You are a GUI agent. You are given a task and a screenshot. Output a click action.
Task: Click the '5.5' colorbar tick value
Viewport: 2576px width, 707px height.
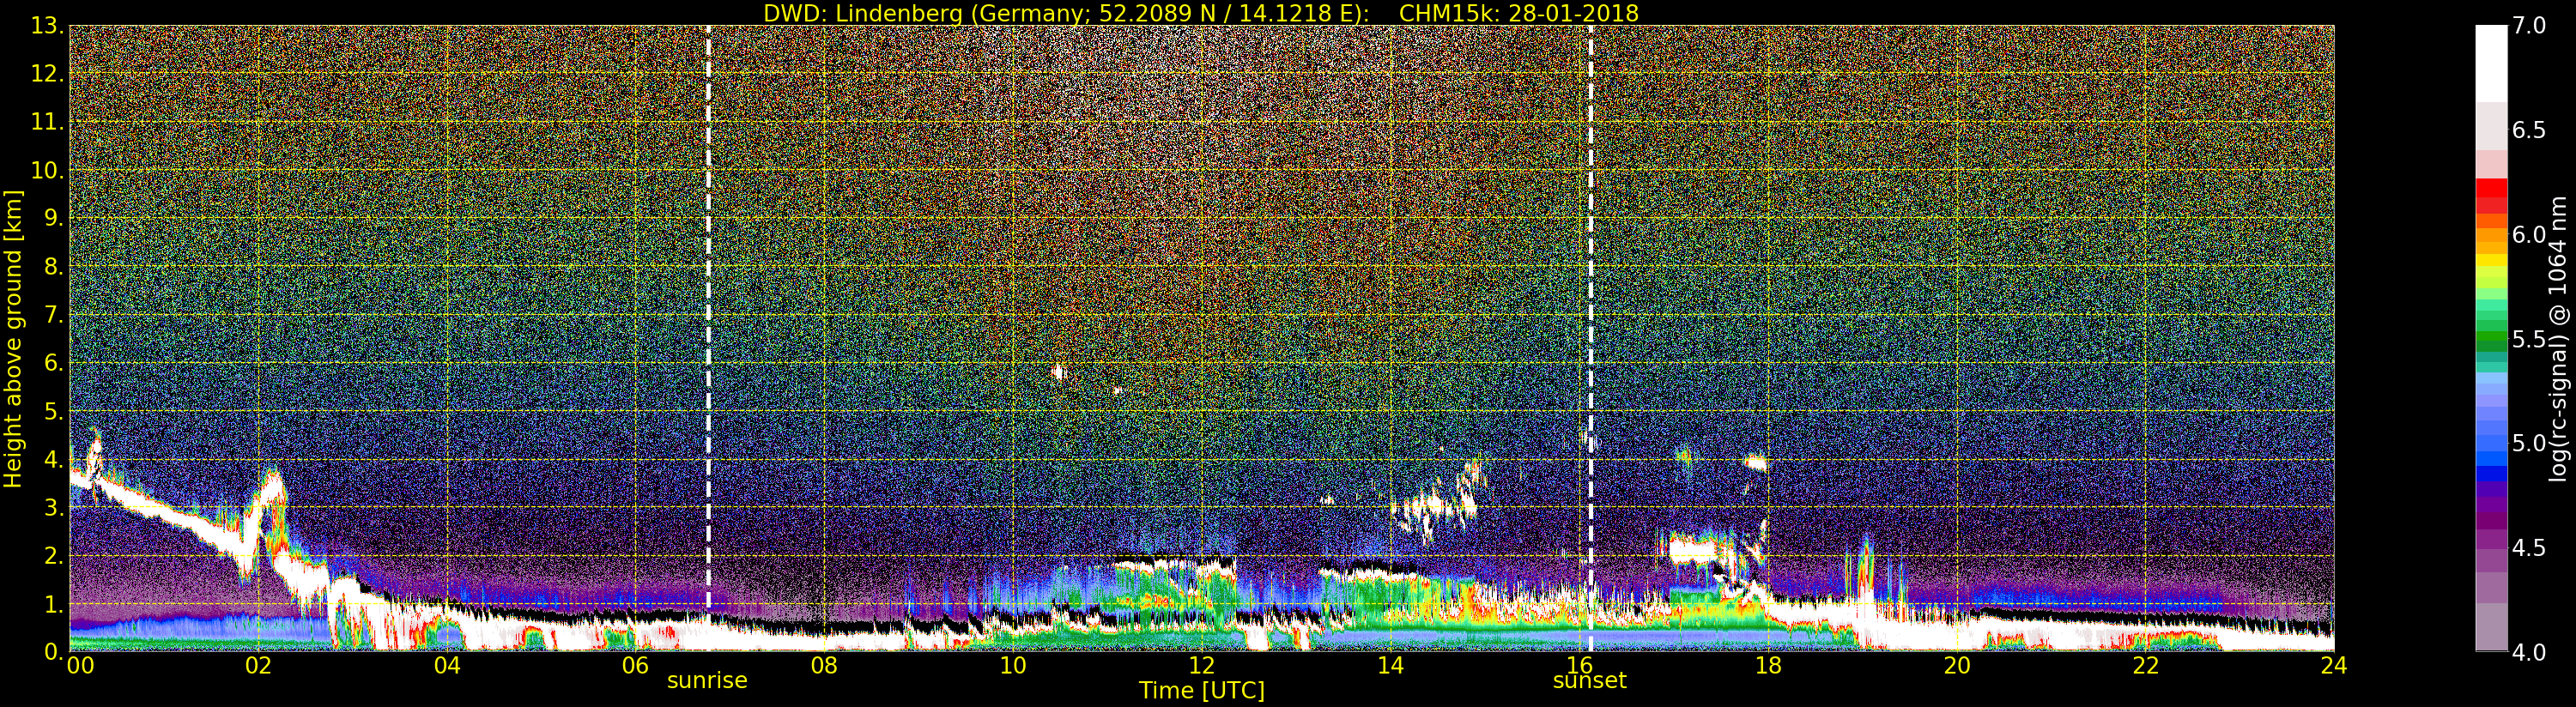[2529, 339]
